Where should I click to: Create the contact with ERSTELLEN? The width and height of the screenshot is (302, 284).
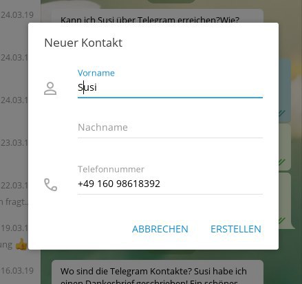(x=236, y=229)
